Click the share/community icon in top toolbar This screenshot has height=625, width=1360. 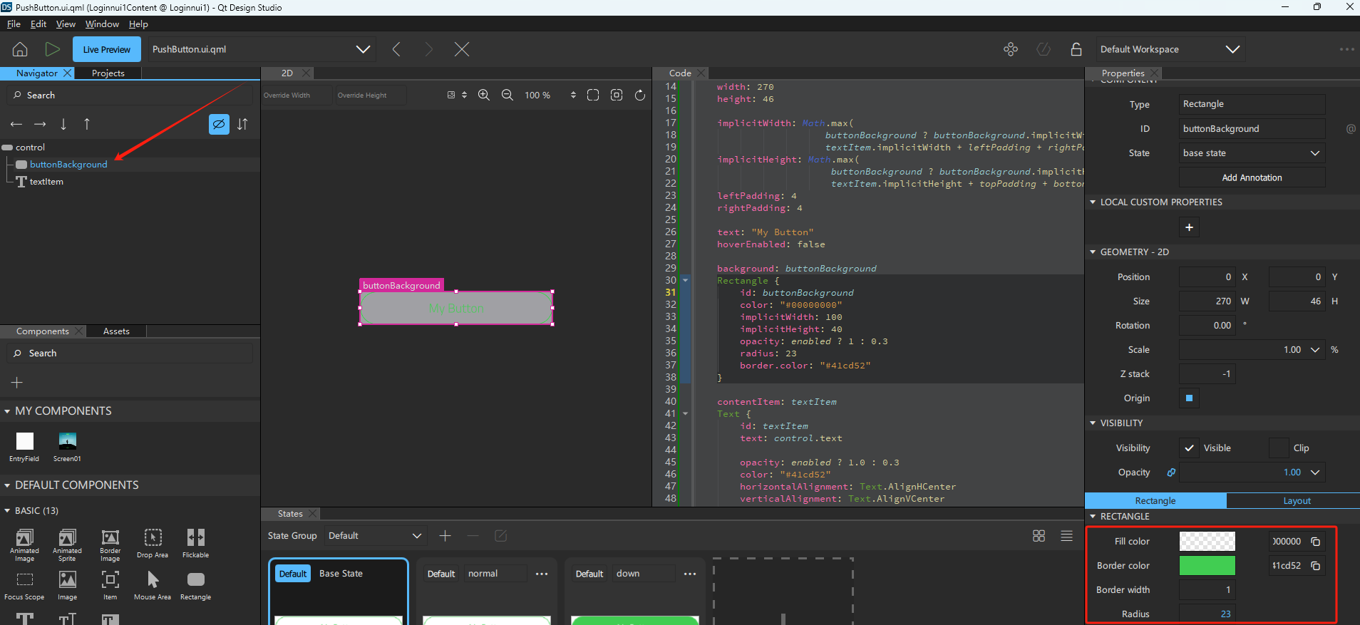1010,49
